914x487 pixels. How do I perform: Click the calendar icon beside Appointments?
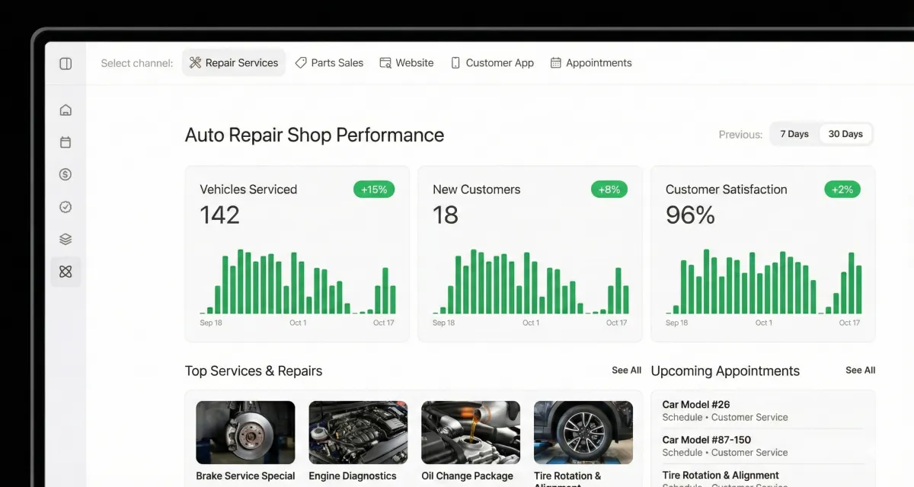coord(556,63)
